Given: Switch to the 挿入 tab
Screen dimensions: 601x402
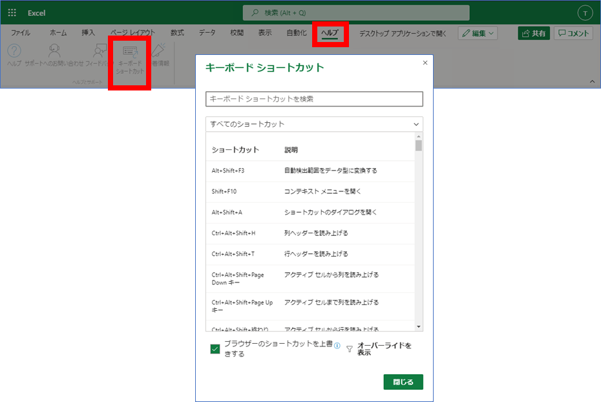Looking at the screenshot, I should tap(88, 33).
